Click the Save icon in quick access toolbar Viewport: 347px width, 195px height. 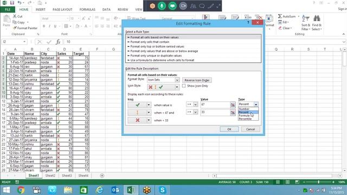pos(12,3)
